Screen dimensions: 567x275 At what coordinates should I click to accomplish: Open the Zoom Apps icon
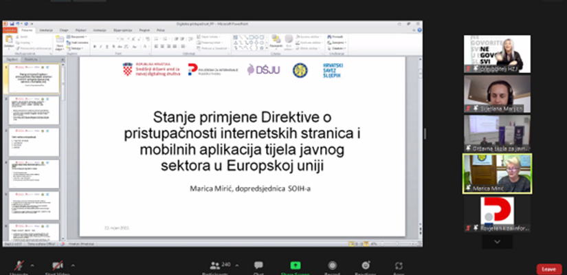[x=399, y=266]
